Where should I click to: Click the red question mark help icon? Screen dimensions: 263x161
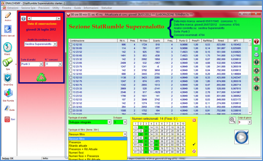[x=256, y=41]
